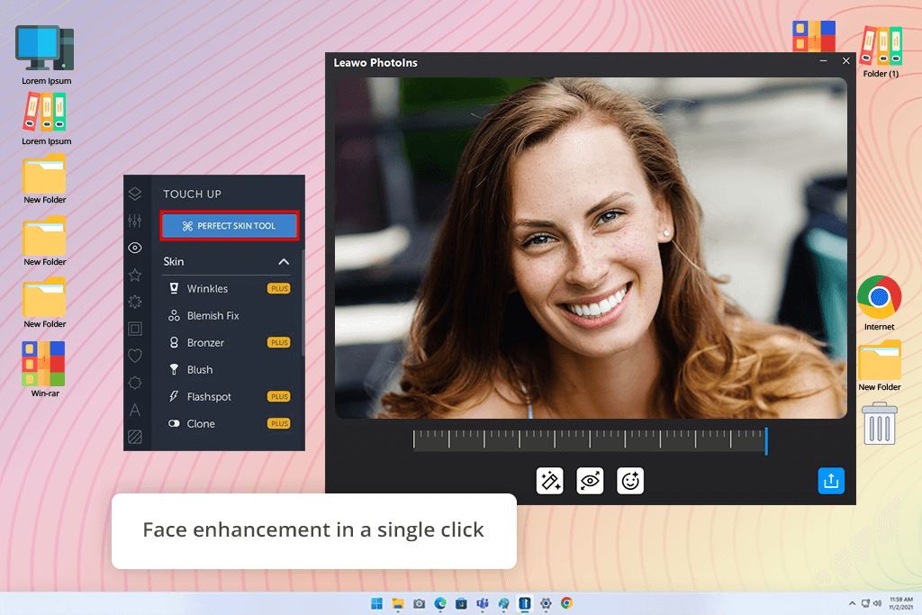The height and width of the screenshot is (615, 922).
Task: Open Microsoft Store from taskbar
Action: coord(462,603)
